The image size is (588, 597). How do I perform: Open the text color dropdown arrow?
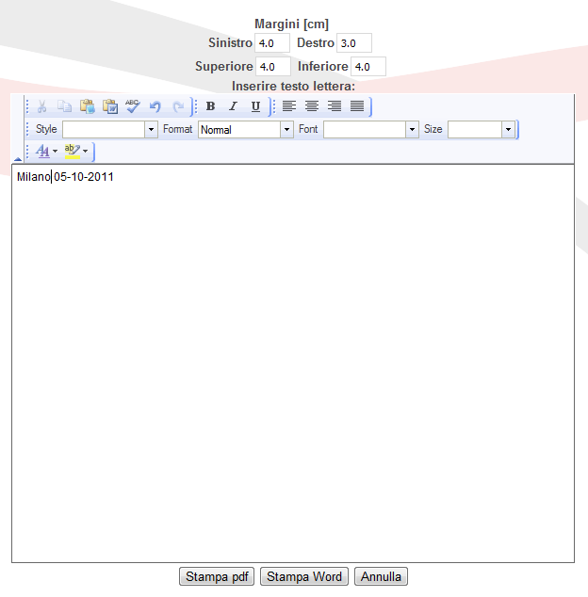coord(56,152)
